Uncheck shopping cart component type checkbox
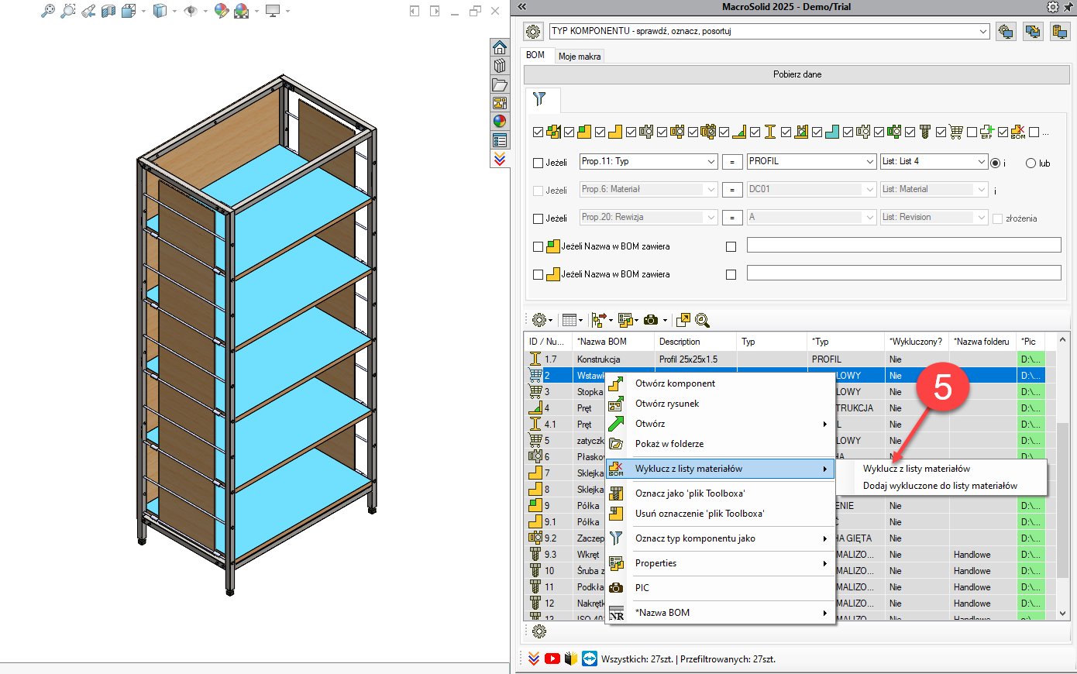Viewport: 1077px width, 674px height. [941, 132]
